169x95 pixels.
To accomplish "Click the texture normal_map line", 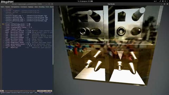I will point(26,16).
